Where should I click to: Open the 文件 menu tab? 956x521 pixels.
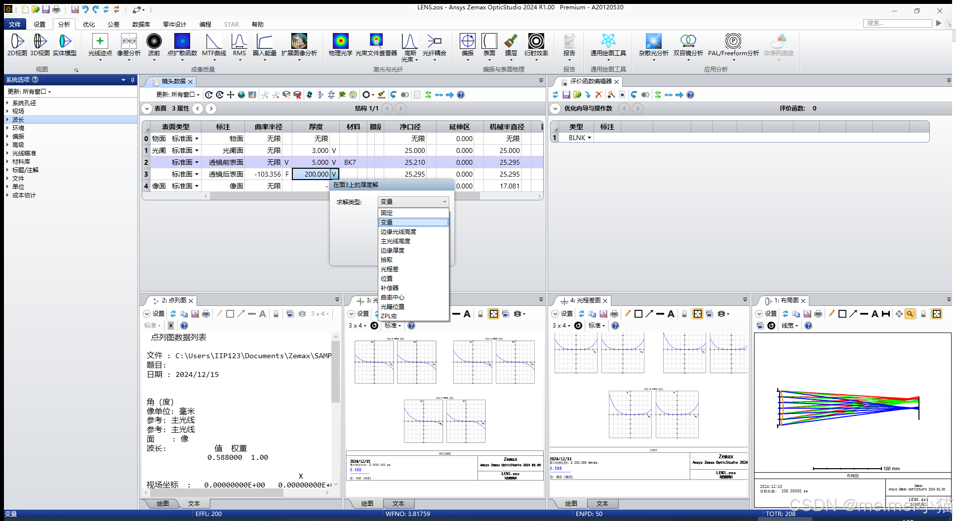pos(15,25)
